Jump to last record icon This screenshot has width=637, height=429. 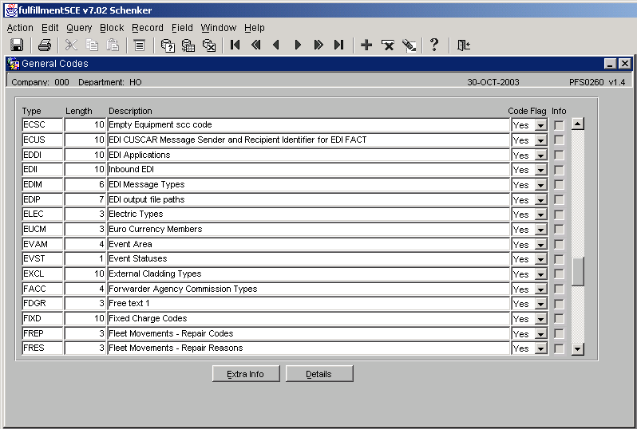338,45
